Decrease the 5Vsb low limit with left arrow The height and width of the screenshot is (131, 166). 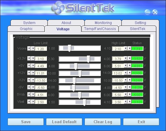29,94
